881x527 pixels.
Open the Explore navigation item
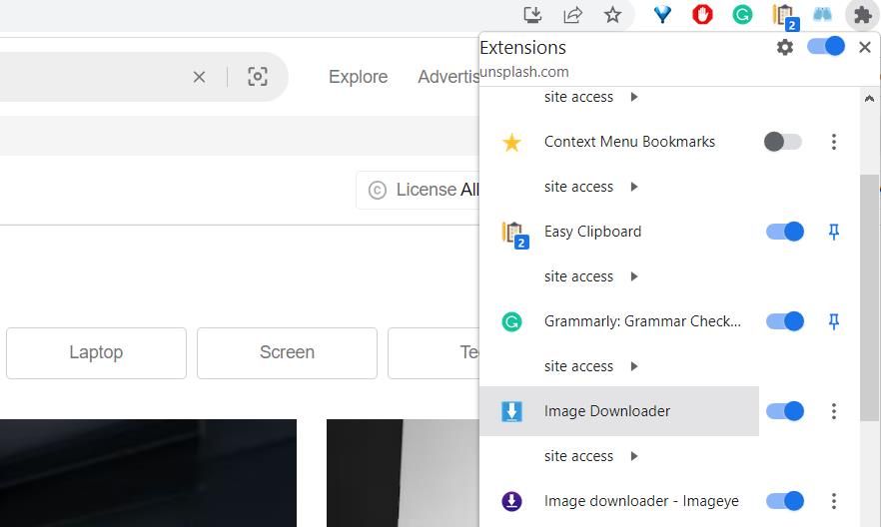358,77
